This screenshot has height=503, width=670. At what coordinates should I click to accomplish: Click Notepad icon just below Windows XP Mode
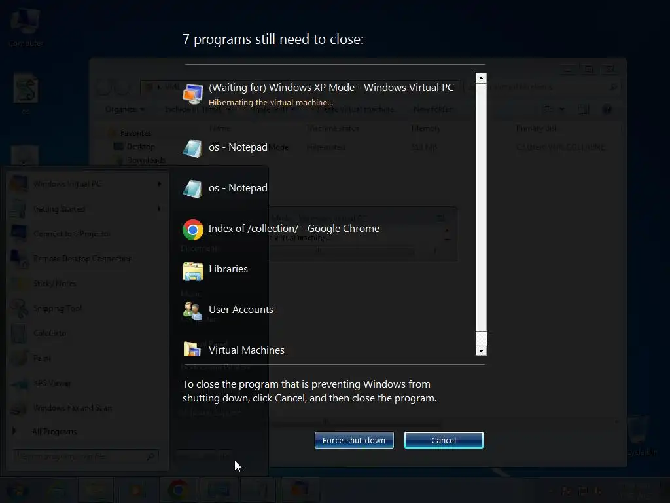pos(193,148)
